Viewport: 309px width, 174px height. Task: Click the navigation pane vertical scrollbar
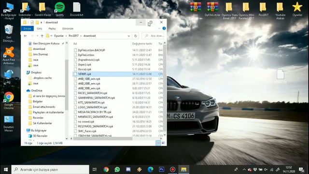pos(67,85)
